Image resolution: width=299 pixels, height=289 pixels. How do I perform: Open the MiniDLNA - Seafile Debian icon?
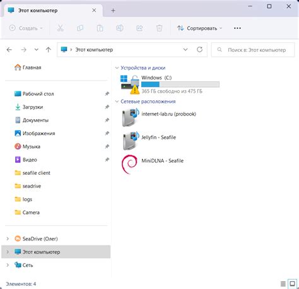coord(130,164)
